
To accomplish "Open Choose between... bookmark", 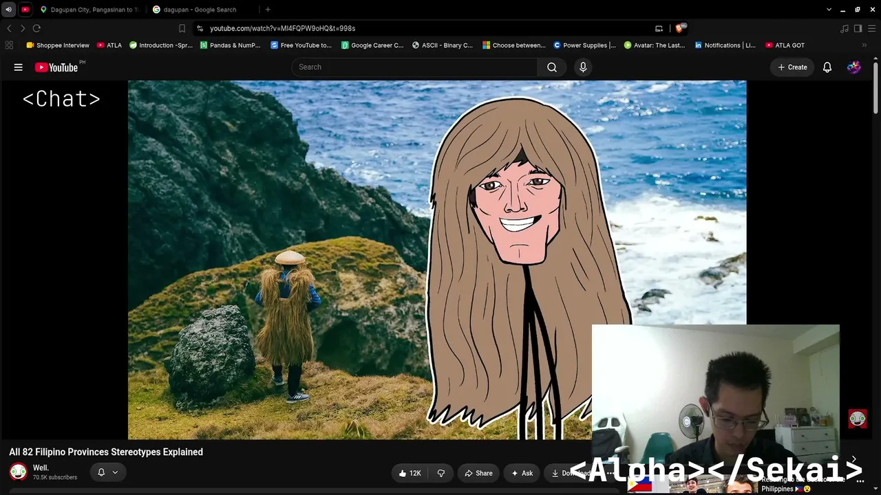I will coord(514,45).
